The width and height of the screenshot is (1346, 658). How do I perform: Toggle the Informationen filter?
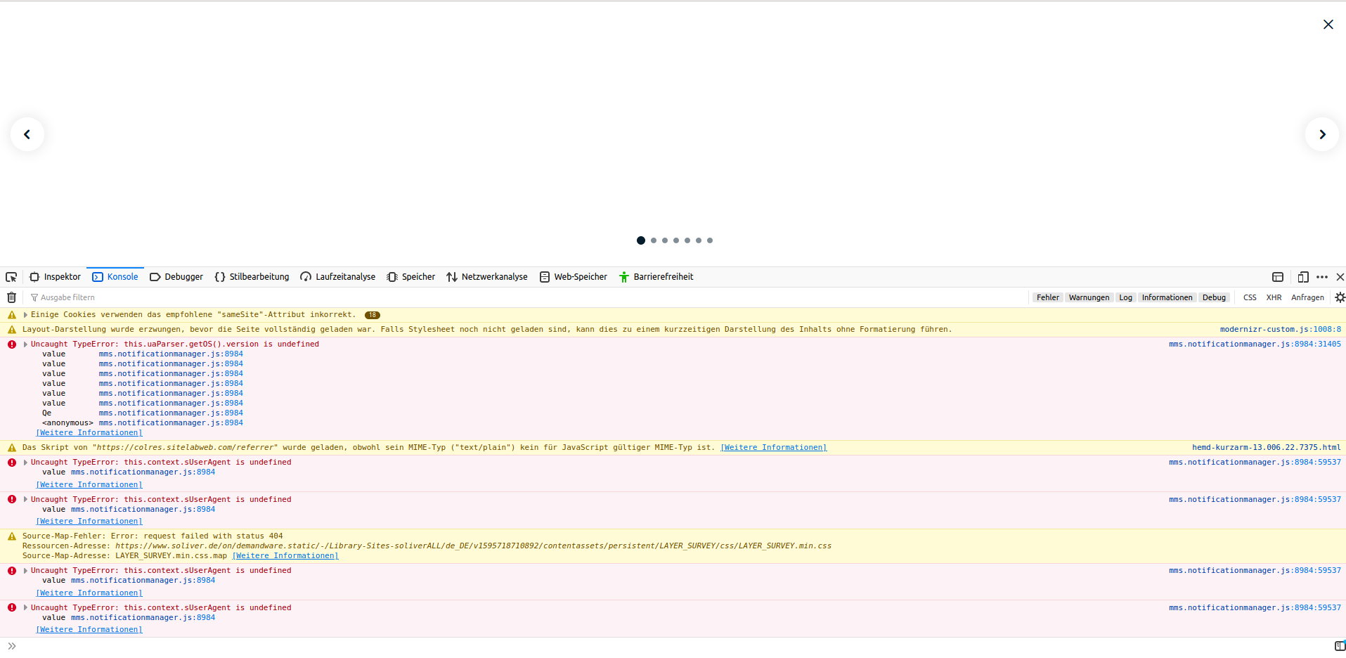(1167, 297)
